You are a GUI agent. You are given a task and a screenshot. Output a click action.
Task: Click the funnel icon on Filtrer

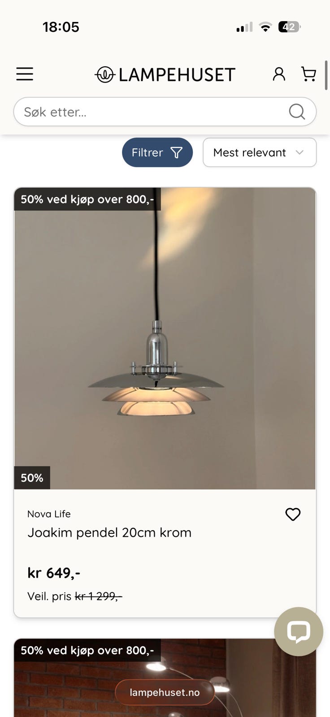[177, 153]
